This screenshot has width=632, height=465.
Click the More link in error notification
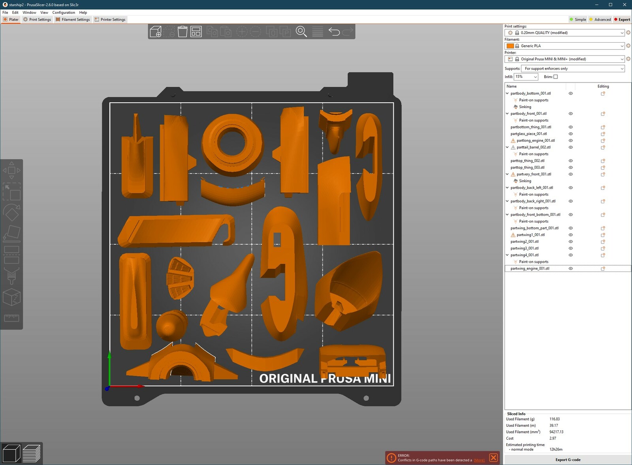coord(479,460)
